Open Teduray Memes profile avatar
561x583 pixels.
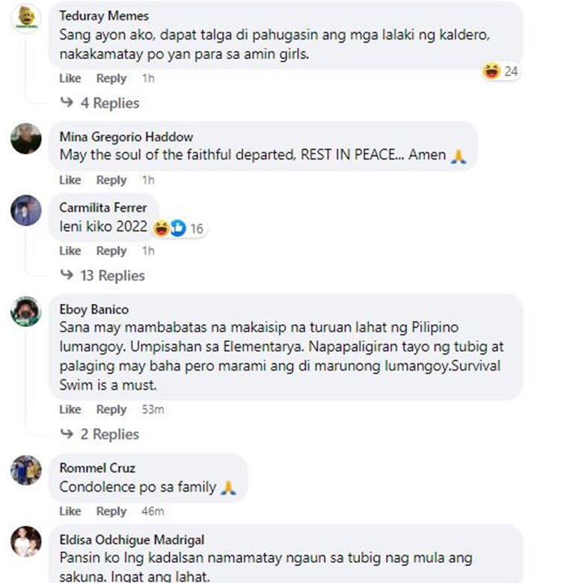pyautogui.click(x=26, y=18)
